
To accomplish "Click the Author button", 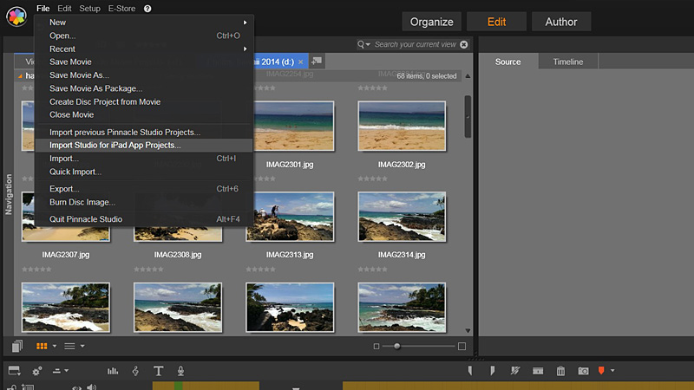I will tap(561, 22).
